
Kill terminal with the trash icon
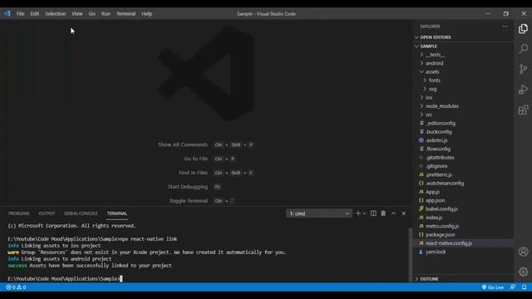383,213
